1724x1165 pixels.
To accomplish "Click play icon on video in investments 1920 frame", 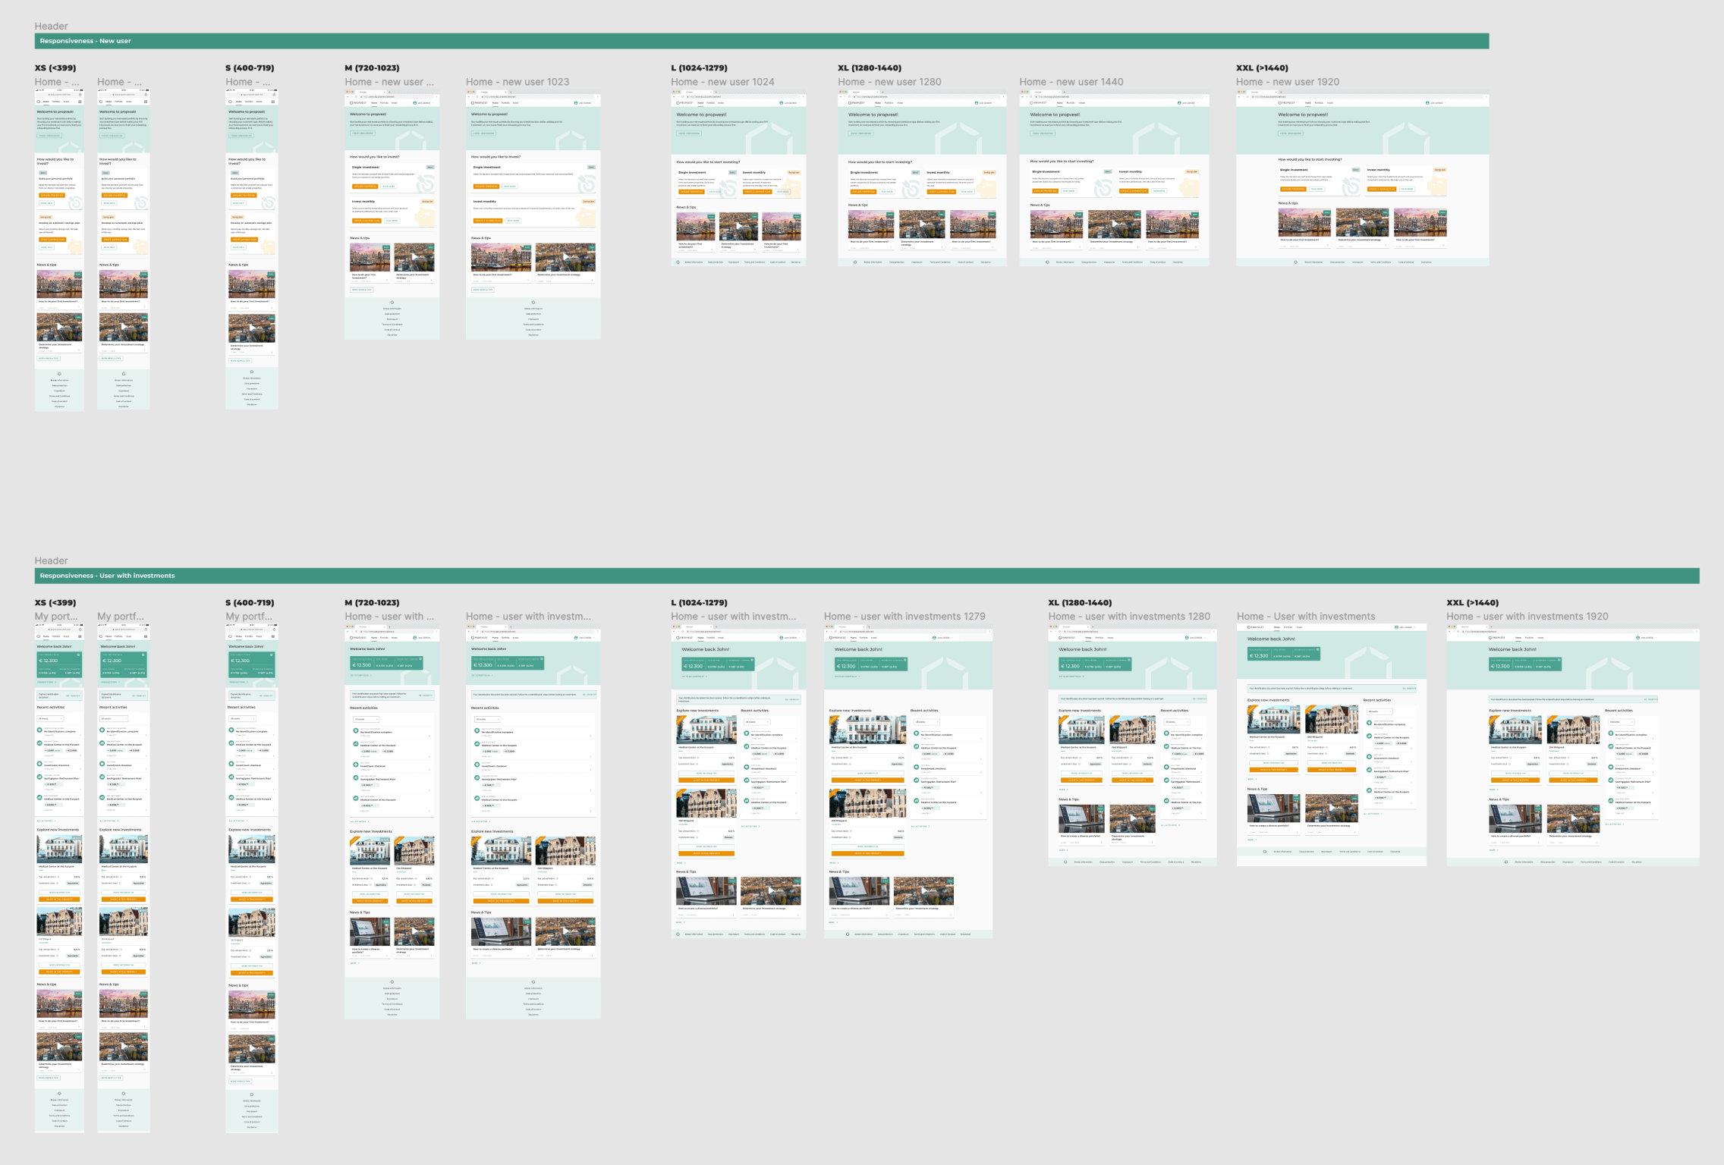I will tap(1574, 819).
